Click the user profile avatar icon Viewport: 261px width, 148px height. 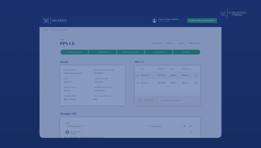154,21
